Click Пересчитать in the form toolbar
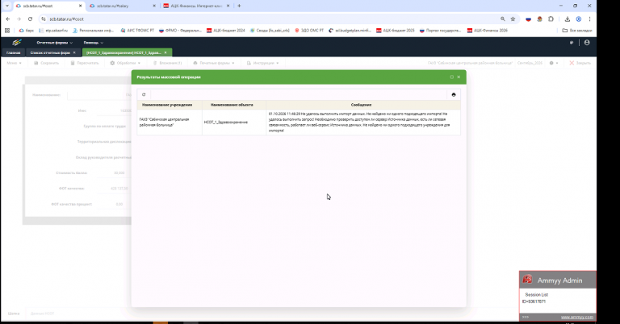620x324 pixels. coord(85,63)
